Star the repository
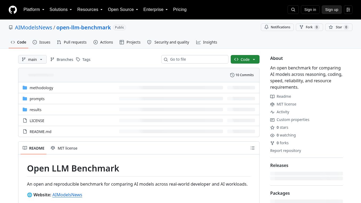361x203 pixels. pyautogui.click(x=339, y=27)
